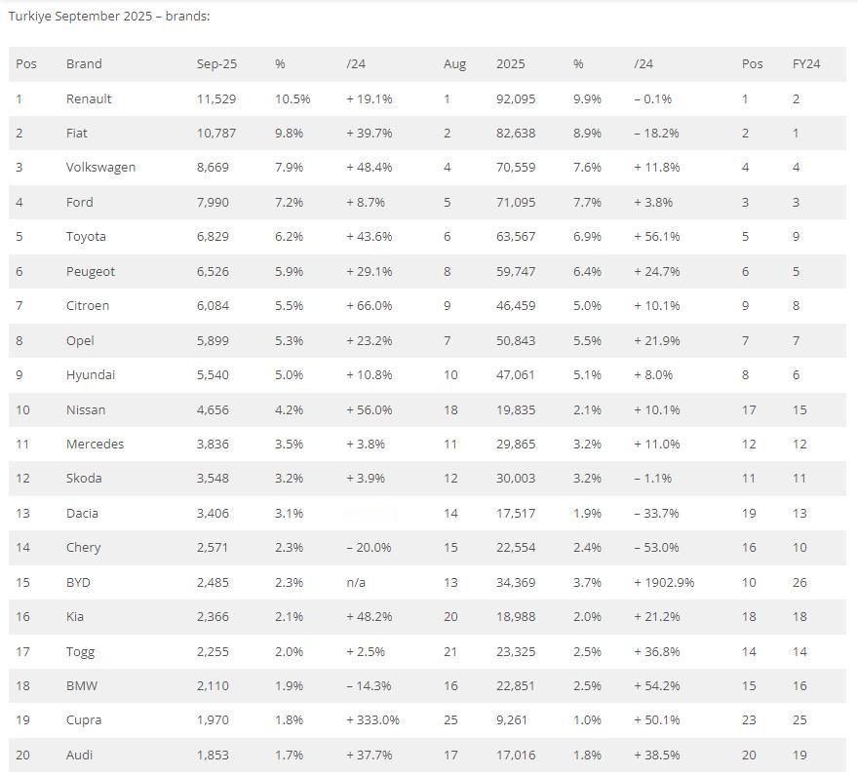
Task: Click Renault's year-to-date total 92,095
Action: point(516,98)
